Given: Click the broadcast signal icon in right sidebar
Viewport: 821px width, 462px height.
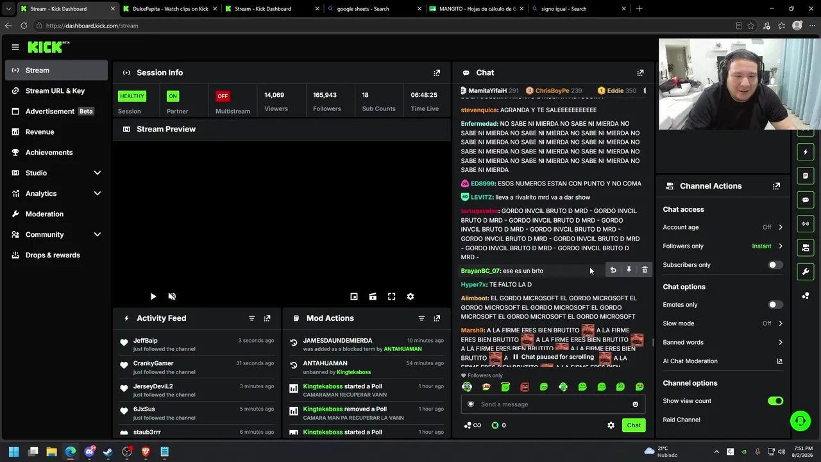Looking at the screenshot, I should [x=806, y=223].
